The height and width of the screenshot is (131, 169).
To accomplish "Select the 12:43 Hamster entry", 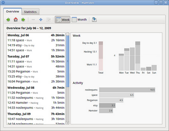I will pos(36,103).
